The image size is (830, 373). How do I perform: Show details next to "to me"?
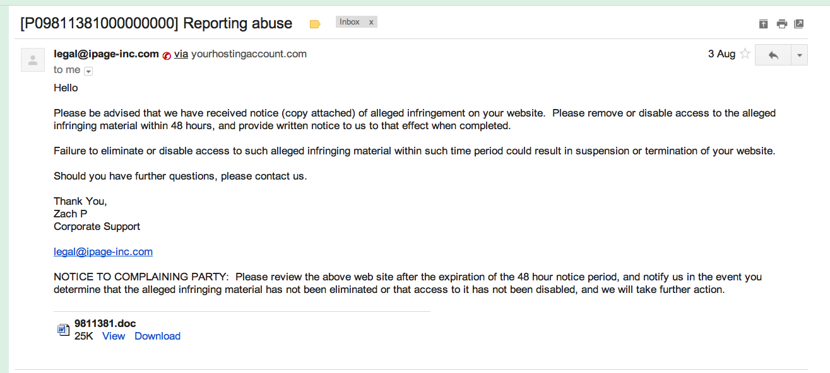click(88, 71)
